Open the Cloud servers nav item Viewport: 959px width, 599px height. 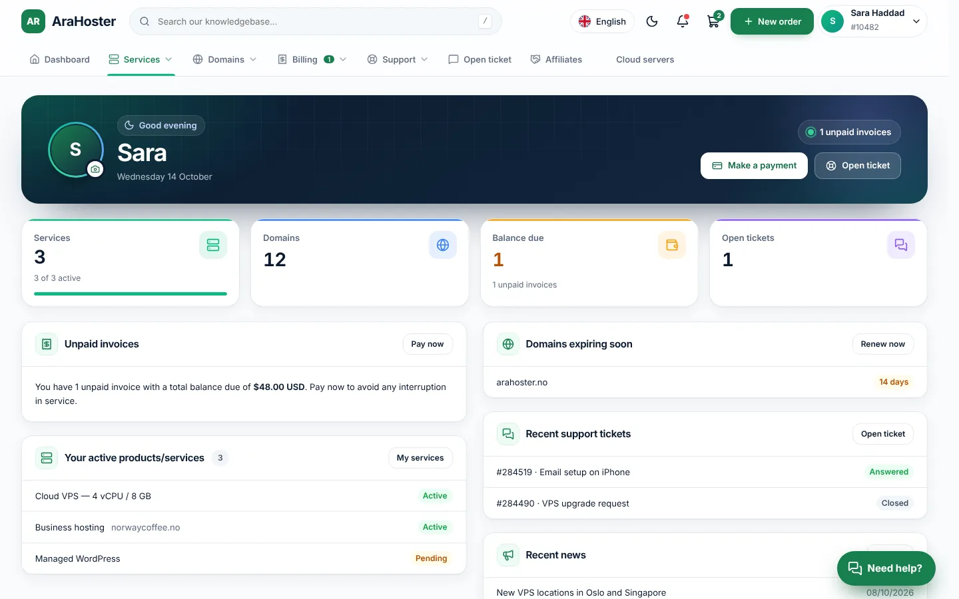[x=645, y=59]
